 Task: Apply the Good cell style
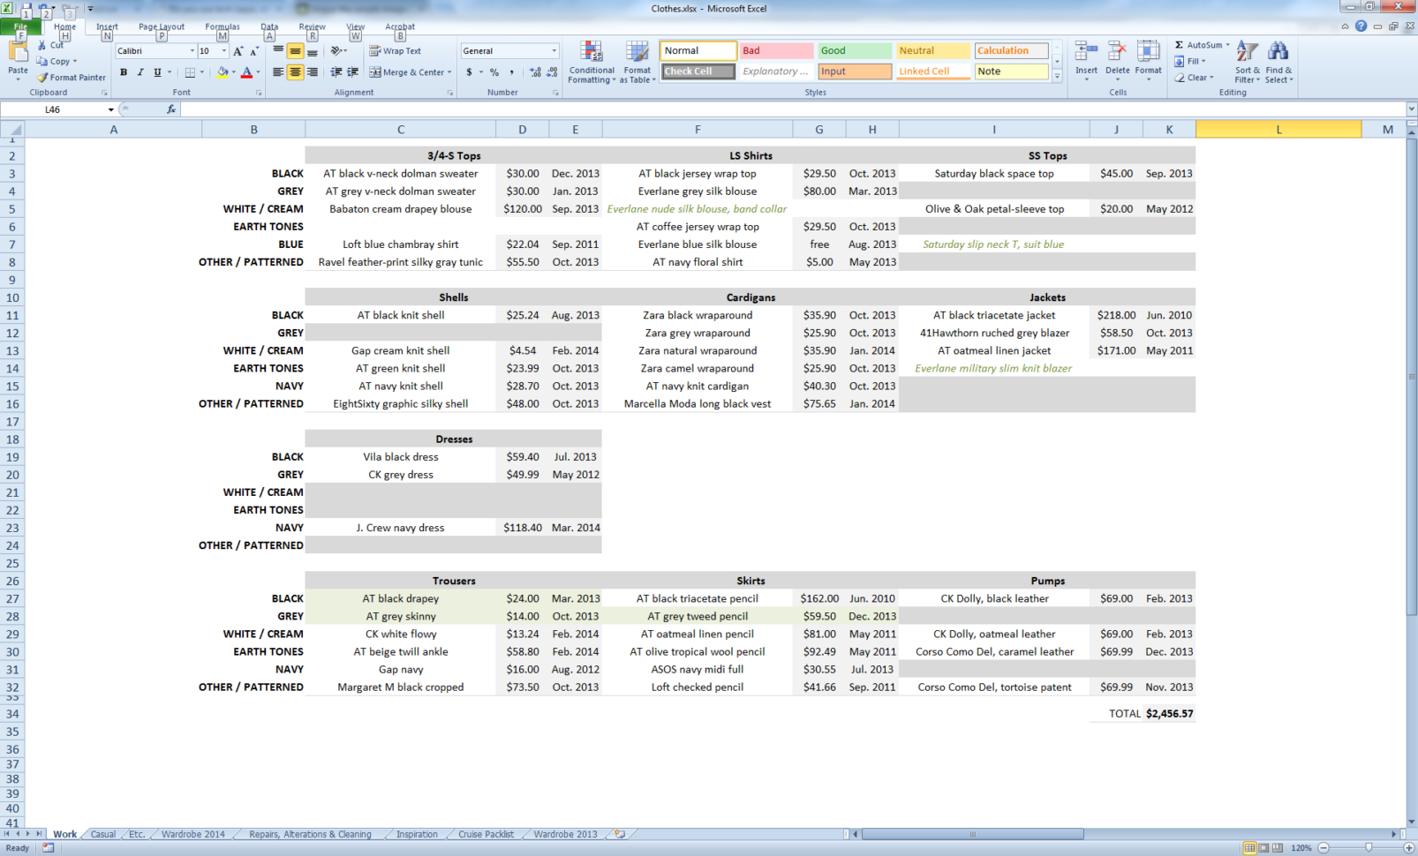(855, 51)
